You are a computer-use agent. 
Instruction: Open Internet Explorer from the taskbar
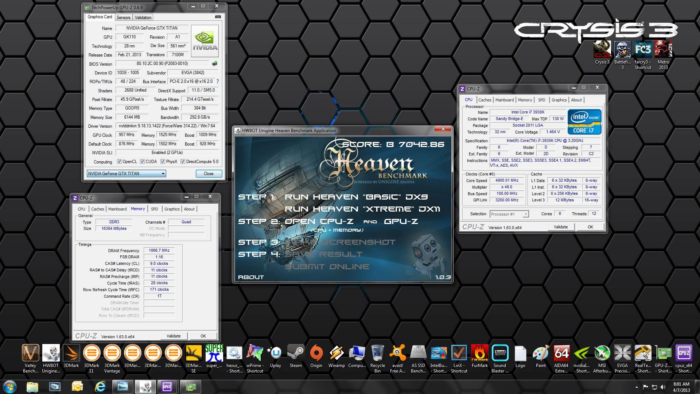100,386
